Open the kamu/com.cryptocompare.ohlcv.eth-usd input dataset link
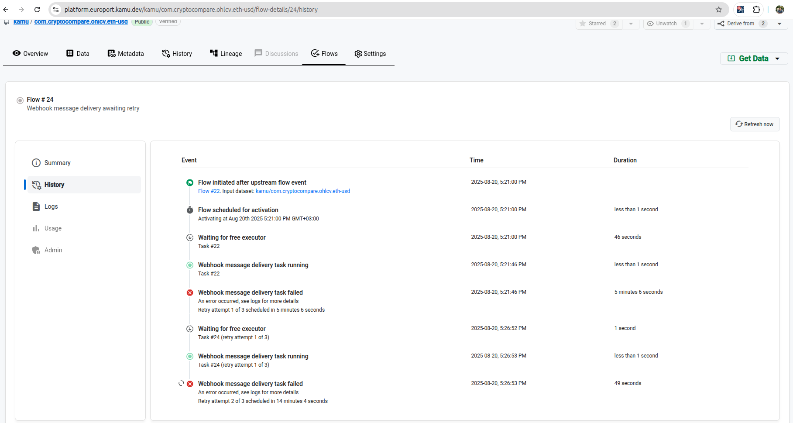793x423 pixels. tap(302, 191)
